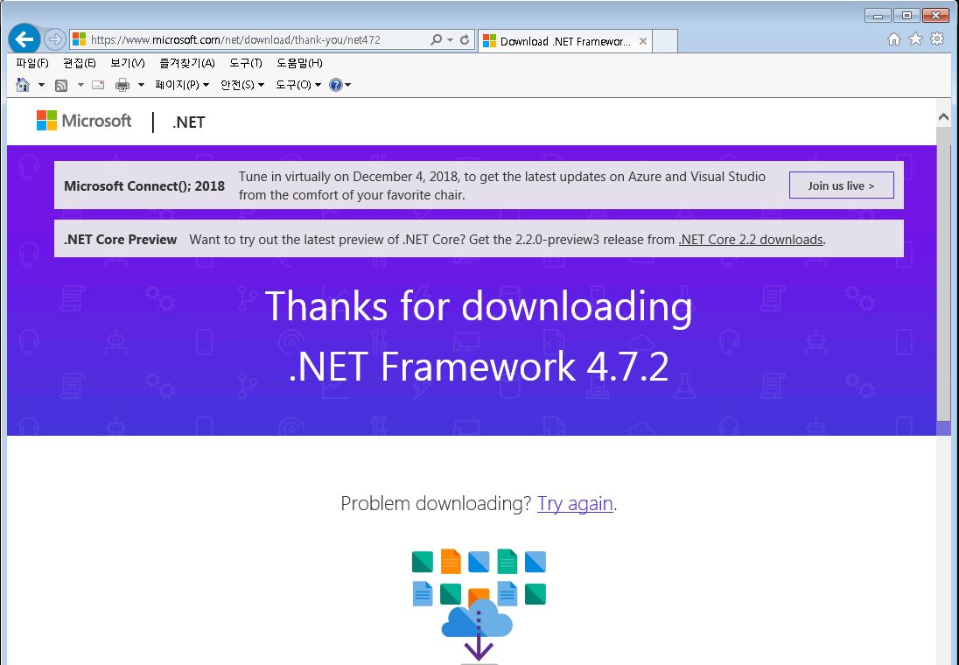Open the 즐겨찾기(A) menu

(x=186, y=63)
